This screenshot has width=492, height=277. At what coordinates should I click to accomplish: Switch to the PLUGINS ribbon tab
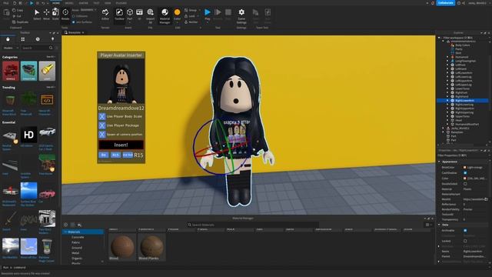click(x=121, y=3)
